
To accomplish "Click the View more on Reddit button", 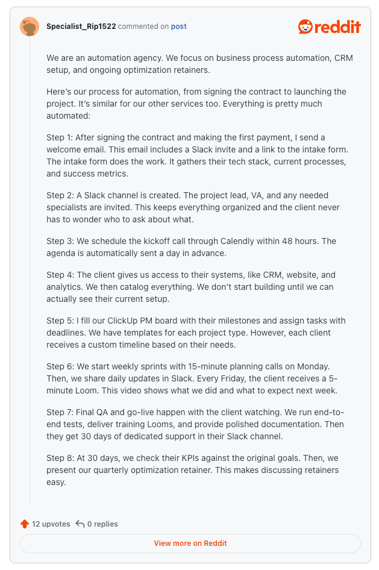I will tap(190, 543).
